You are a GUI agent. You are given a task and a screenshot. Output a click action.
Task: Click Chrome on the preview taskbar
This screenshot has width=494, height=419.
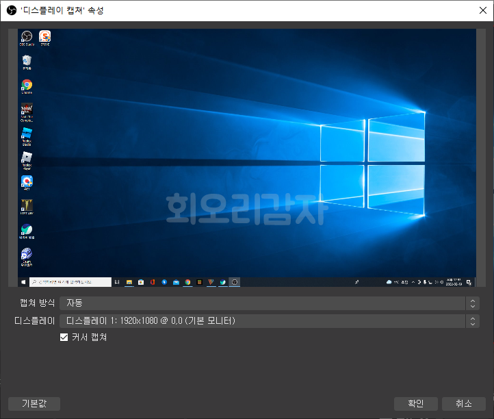point(187,282)
